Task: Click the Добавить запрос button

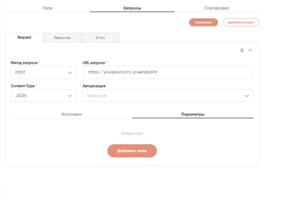Action: pyautogui.click(x=241, y=22)
